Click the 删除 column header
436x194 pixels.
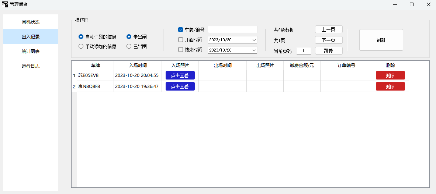pos(390,66)
